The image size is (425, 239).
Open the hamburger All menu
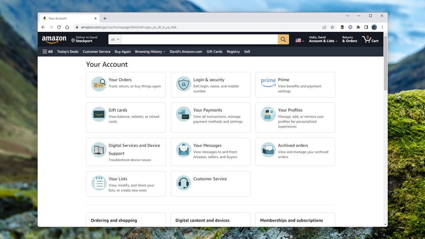coord(47,51)
